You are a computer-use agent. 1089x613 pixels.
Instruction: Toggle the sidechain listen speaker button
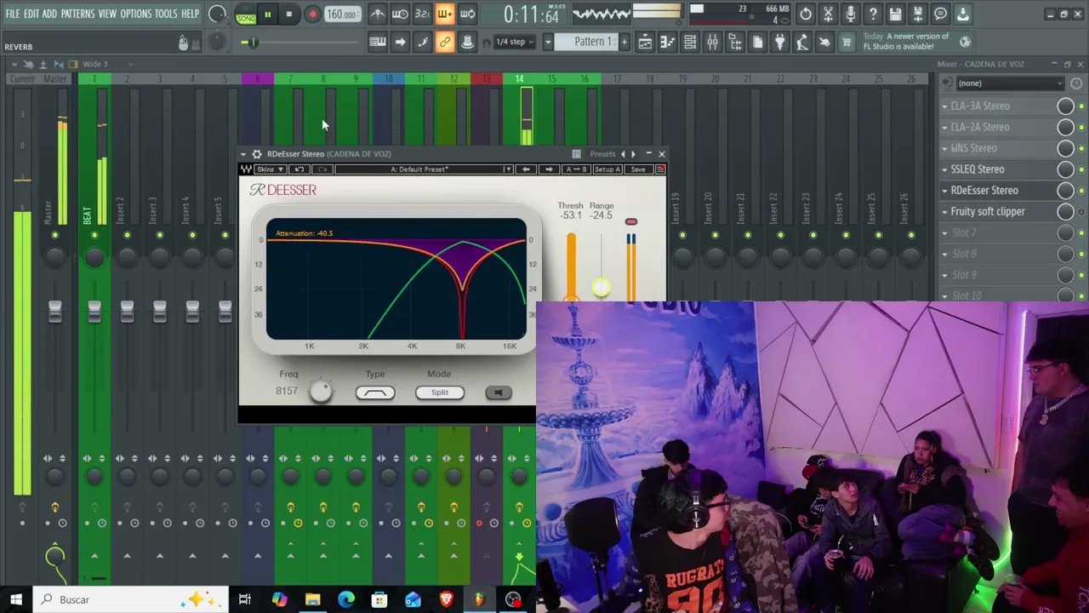point(499,392)
